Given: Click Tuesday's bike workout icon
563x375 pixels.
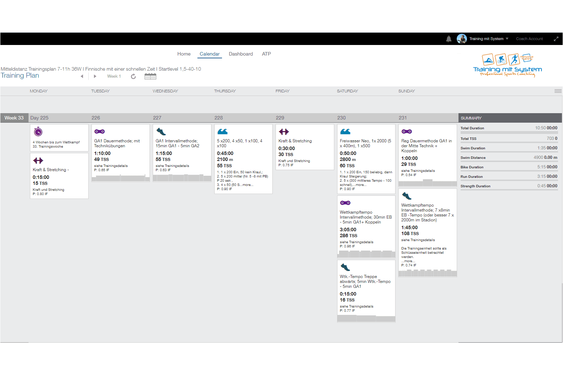Looking at the screenshot, I should 100,131.
